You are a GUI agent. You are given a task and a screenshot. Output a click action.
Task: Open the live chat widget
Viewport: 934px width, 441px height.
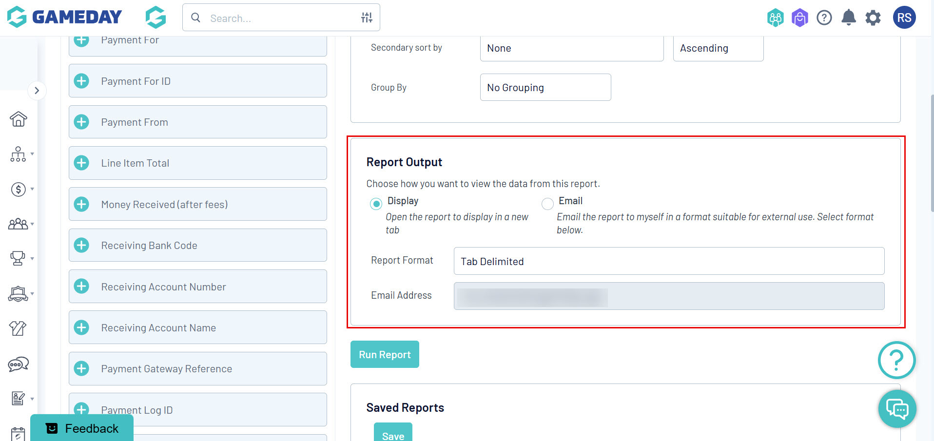(x=897, y=409)
